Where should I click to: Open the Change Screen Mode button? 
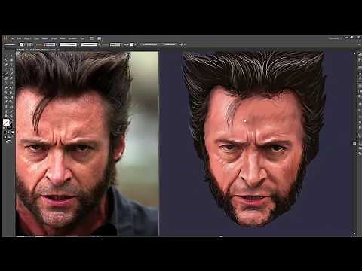[8, 142]
